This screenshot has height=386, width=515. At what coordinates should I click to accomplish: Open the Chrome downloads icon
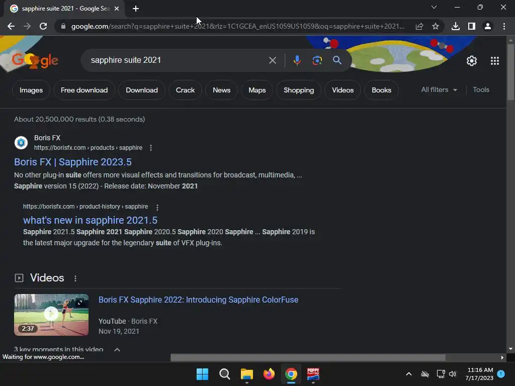[x=456, y=26]
